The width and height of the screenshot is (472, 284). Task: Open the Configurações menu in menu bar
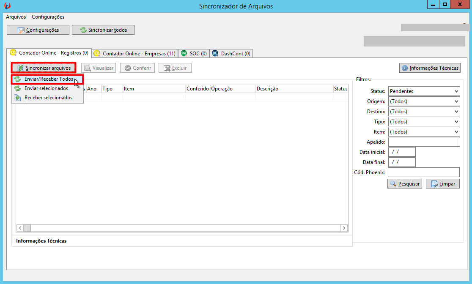click(x=48, y=17)
